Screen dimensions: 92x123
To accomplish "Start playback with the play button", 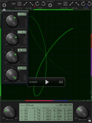I will click(47, 82).
